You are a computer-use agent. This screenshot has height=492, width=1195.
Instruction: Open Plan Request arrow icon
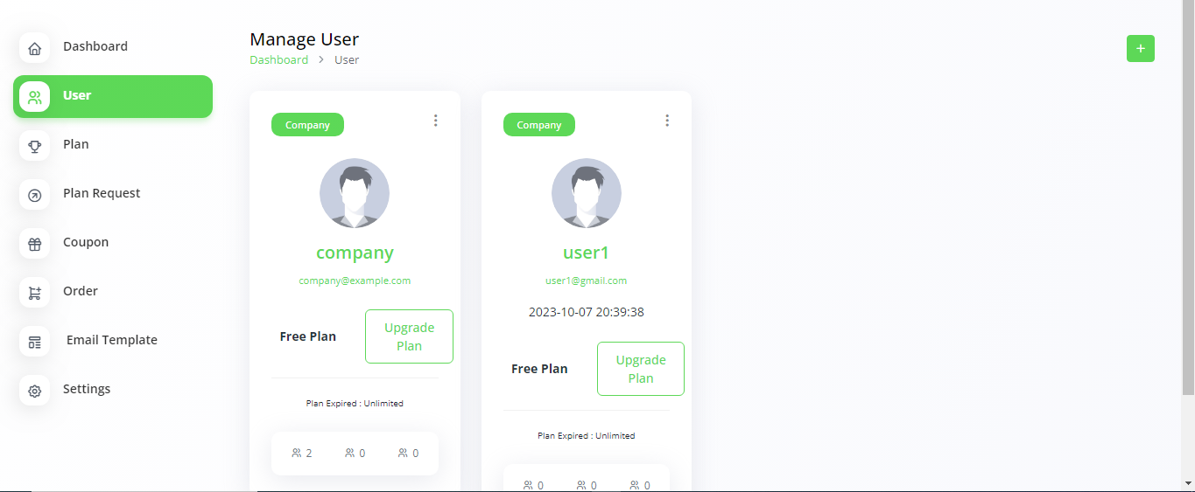coord(34,195)
